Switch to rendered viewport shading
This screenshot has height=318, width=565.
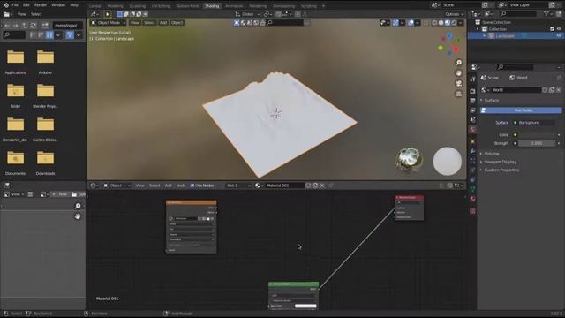pyautogui.click(x=454, y=23)
